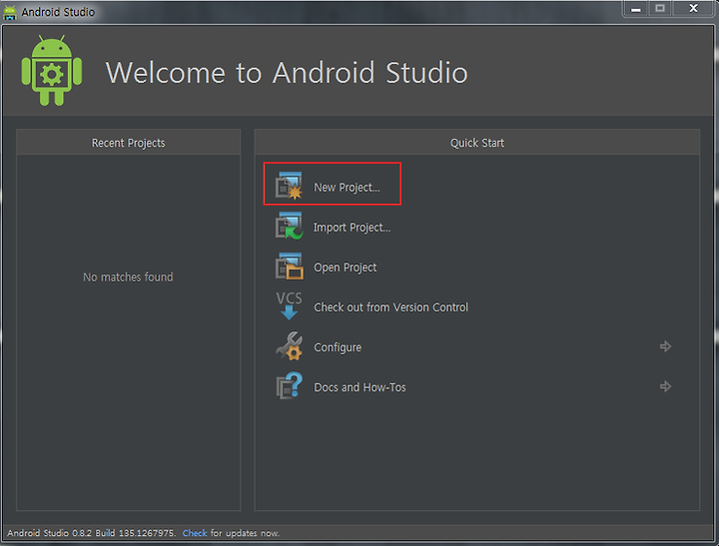The width and height of the screenshot is (719, 546).
Task: Click the New Project icon
Action: pos(289,186)
